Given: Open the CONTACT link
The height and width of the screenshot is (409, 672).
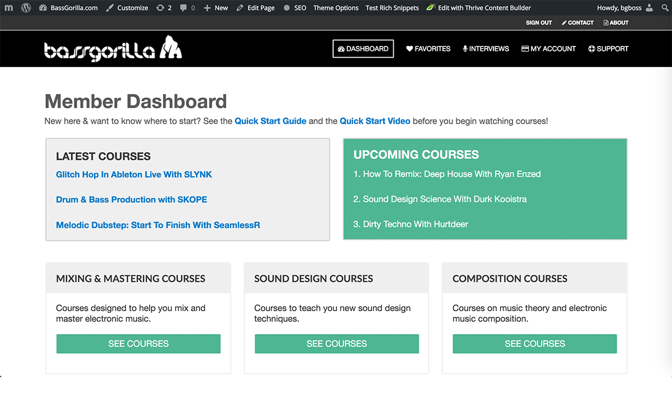Looking at the screenshot, I should 577,23.
